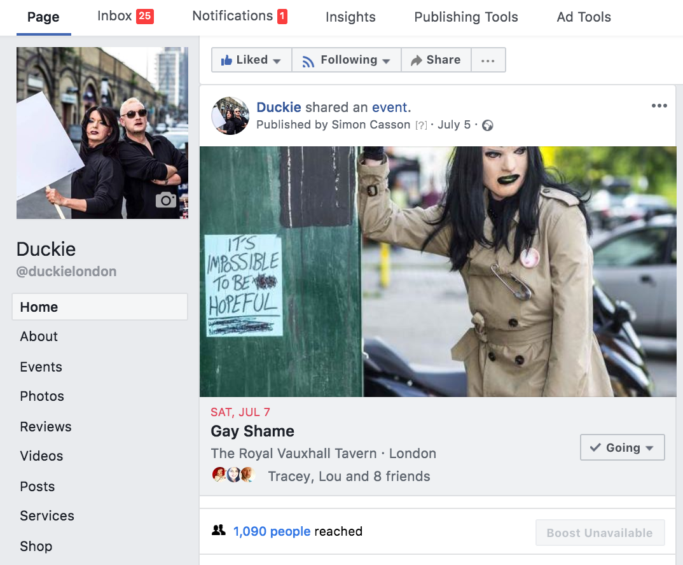
Task: Click the camera icon on the profile photo
Action: pyautogui.click(x=166, y=200)
